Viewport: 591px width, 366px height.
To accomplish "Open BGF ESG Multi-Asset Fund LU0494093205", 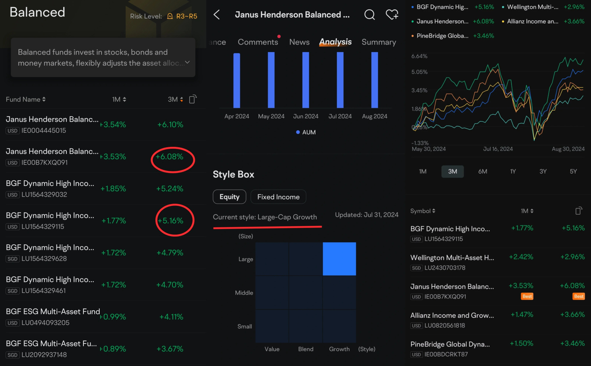I will tap(103, 317).
